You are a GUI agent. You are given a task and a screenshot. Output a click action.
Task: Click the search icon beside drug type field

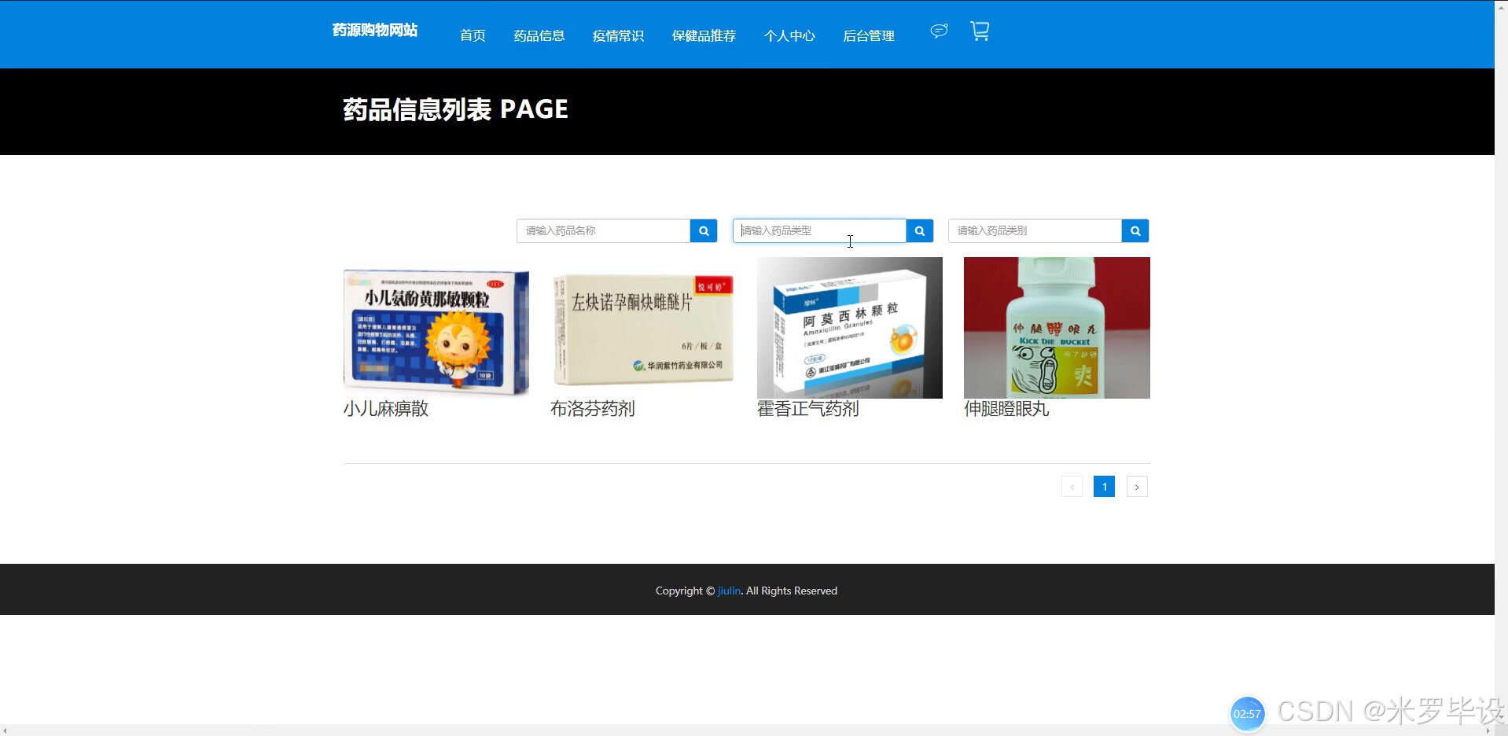pyautogui.click(x=919, y=230)
